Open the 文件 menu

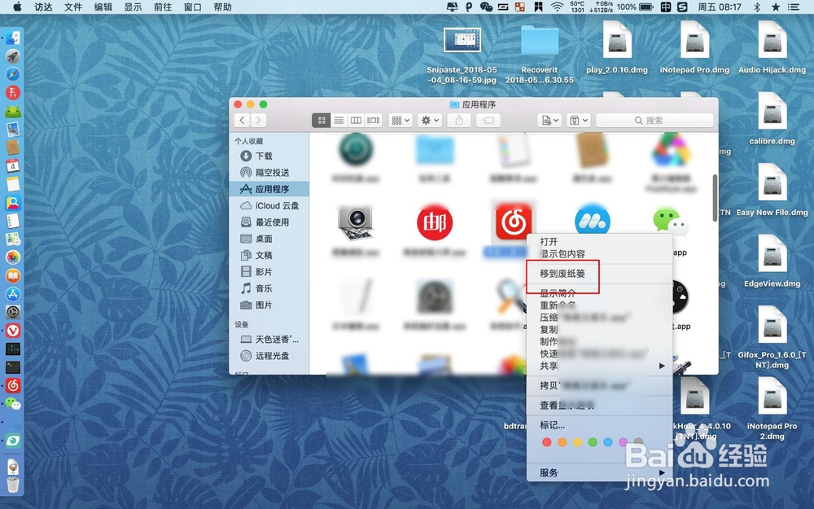point(73,7)
